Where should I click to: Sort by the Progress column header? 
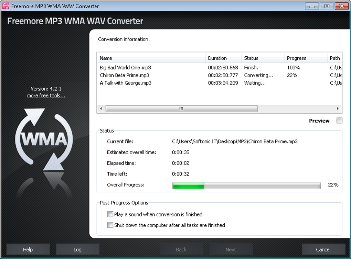tap(306, 58)
